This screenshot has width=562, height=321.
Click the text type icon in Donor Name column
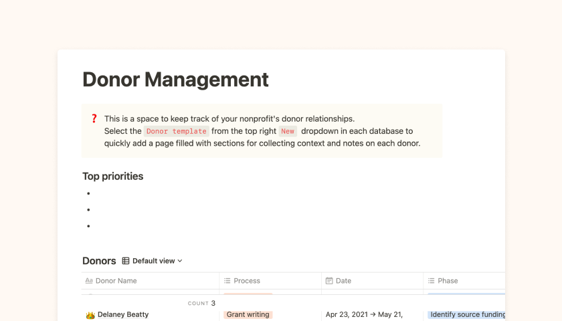(x=89, y=281)
